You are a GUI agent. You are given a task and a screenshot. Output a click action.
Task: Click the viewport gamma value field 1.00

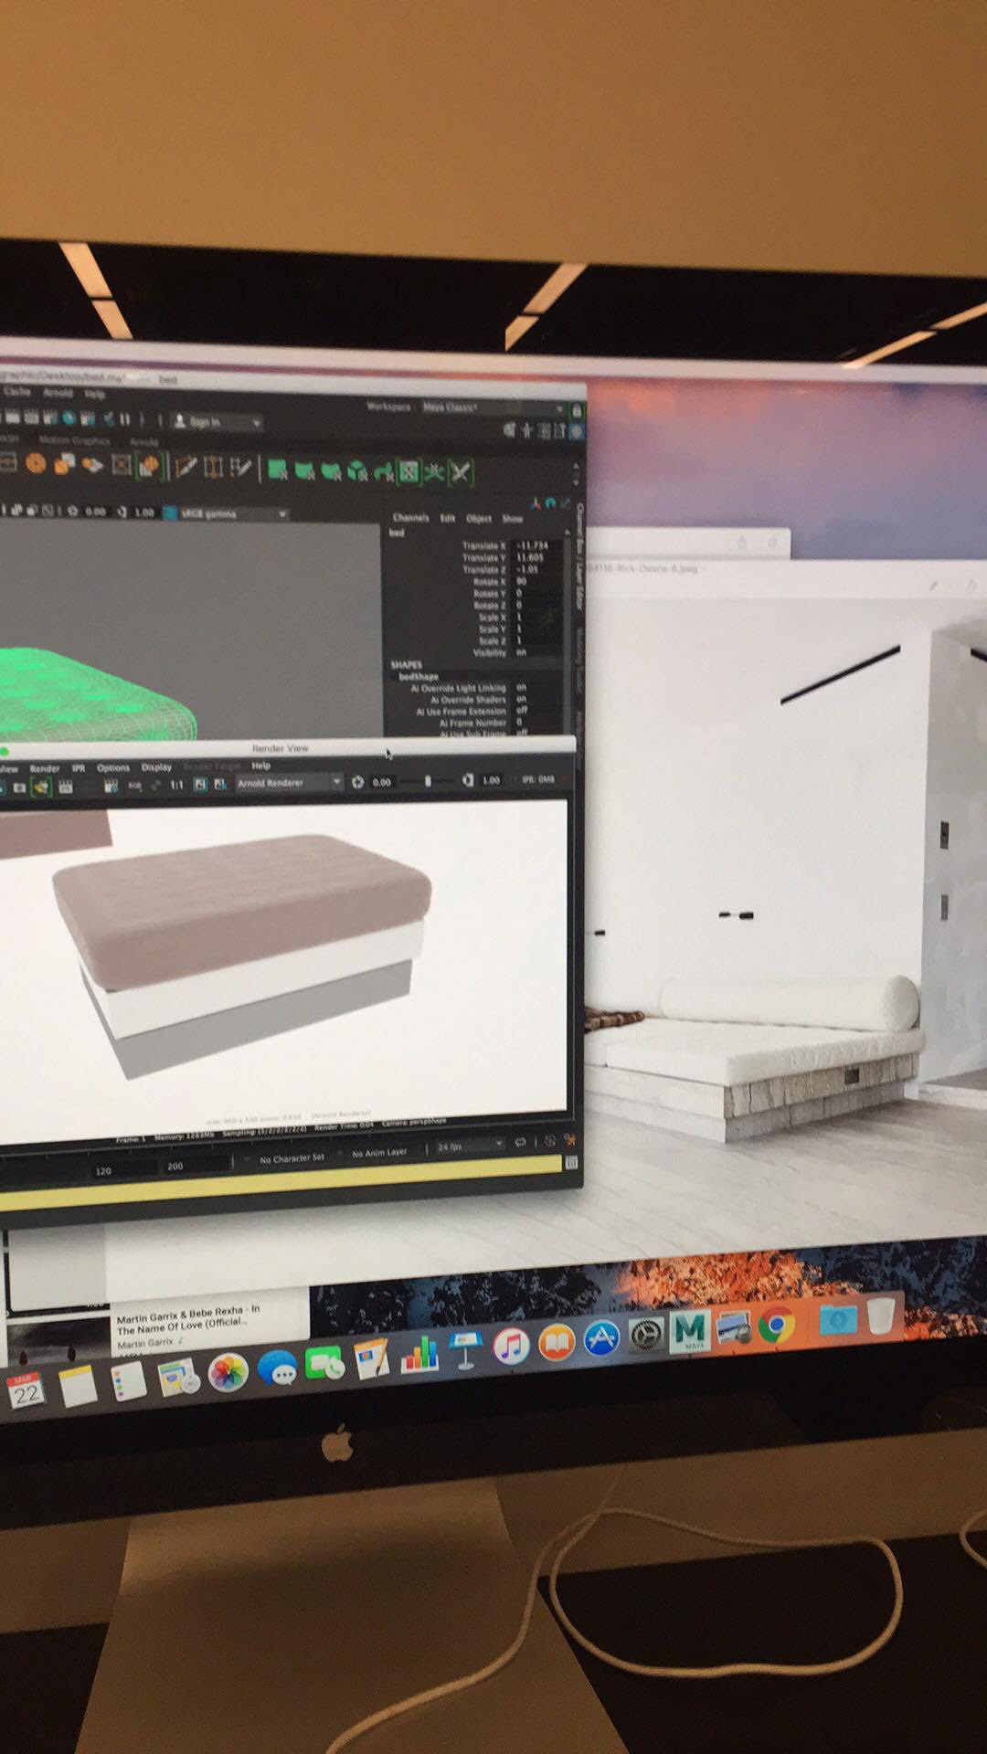144,512
